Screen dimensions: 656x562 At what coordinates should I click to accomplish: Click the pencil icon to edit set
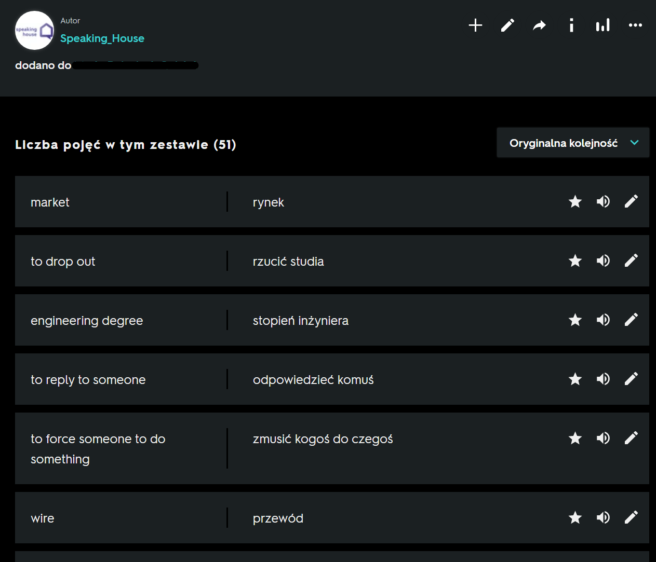(507, 25)
